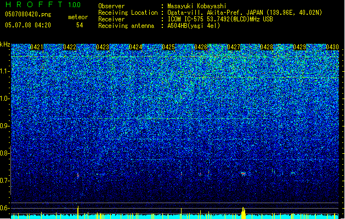Click the red meteor echo near 0422
Image resolution: width=345 pixels, height=219 pixels.
[78, 175]
